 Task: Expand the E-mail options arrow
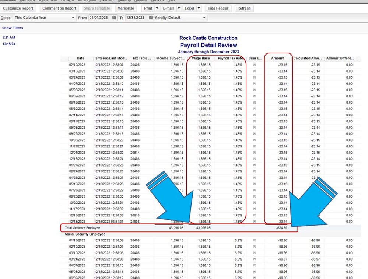coord(179,8)
